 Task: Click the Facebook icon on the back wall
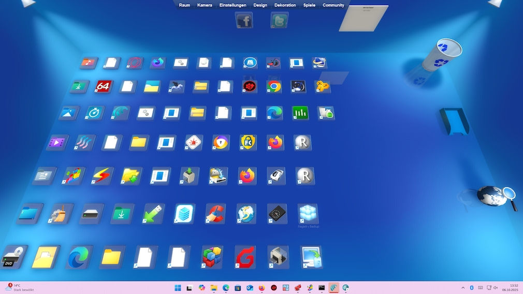244,20
